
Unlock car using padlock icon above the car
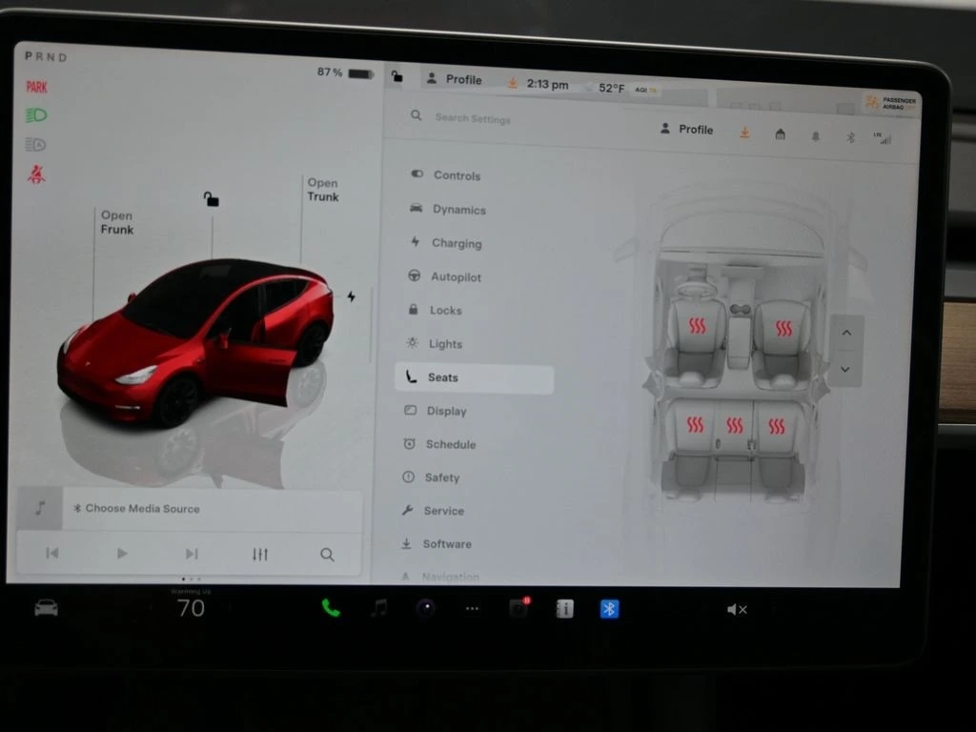tap(211, 199)
